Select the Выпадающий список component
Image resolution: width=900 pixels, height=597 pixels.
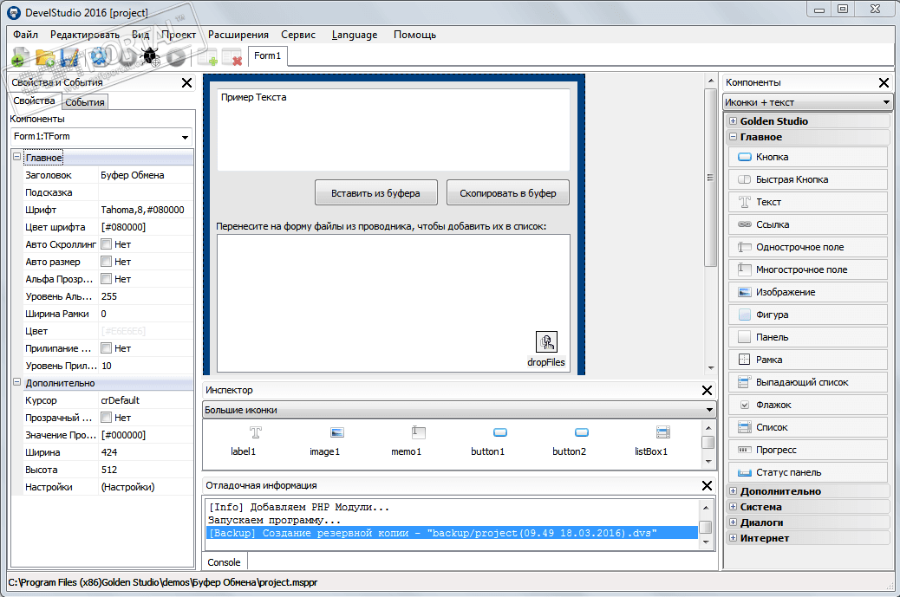807,382
